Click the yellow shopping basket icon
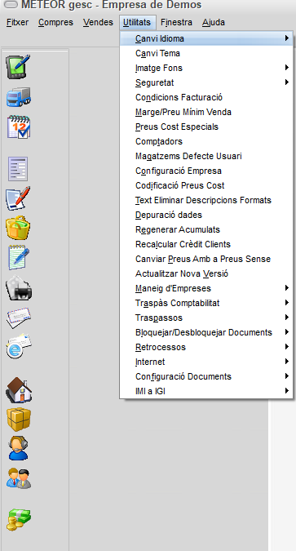 click(x=18, y=228)
